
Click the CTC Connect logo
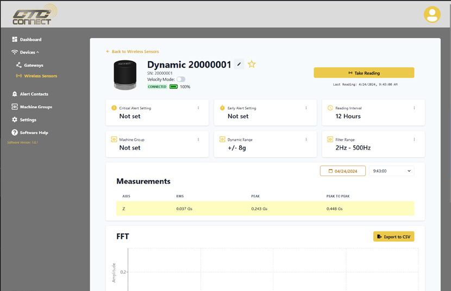click(35, 14)
